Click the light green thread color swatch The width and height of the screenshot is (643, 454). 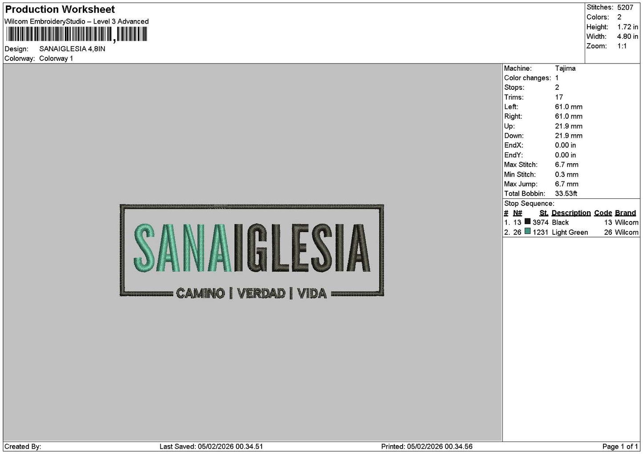(527, 231)
